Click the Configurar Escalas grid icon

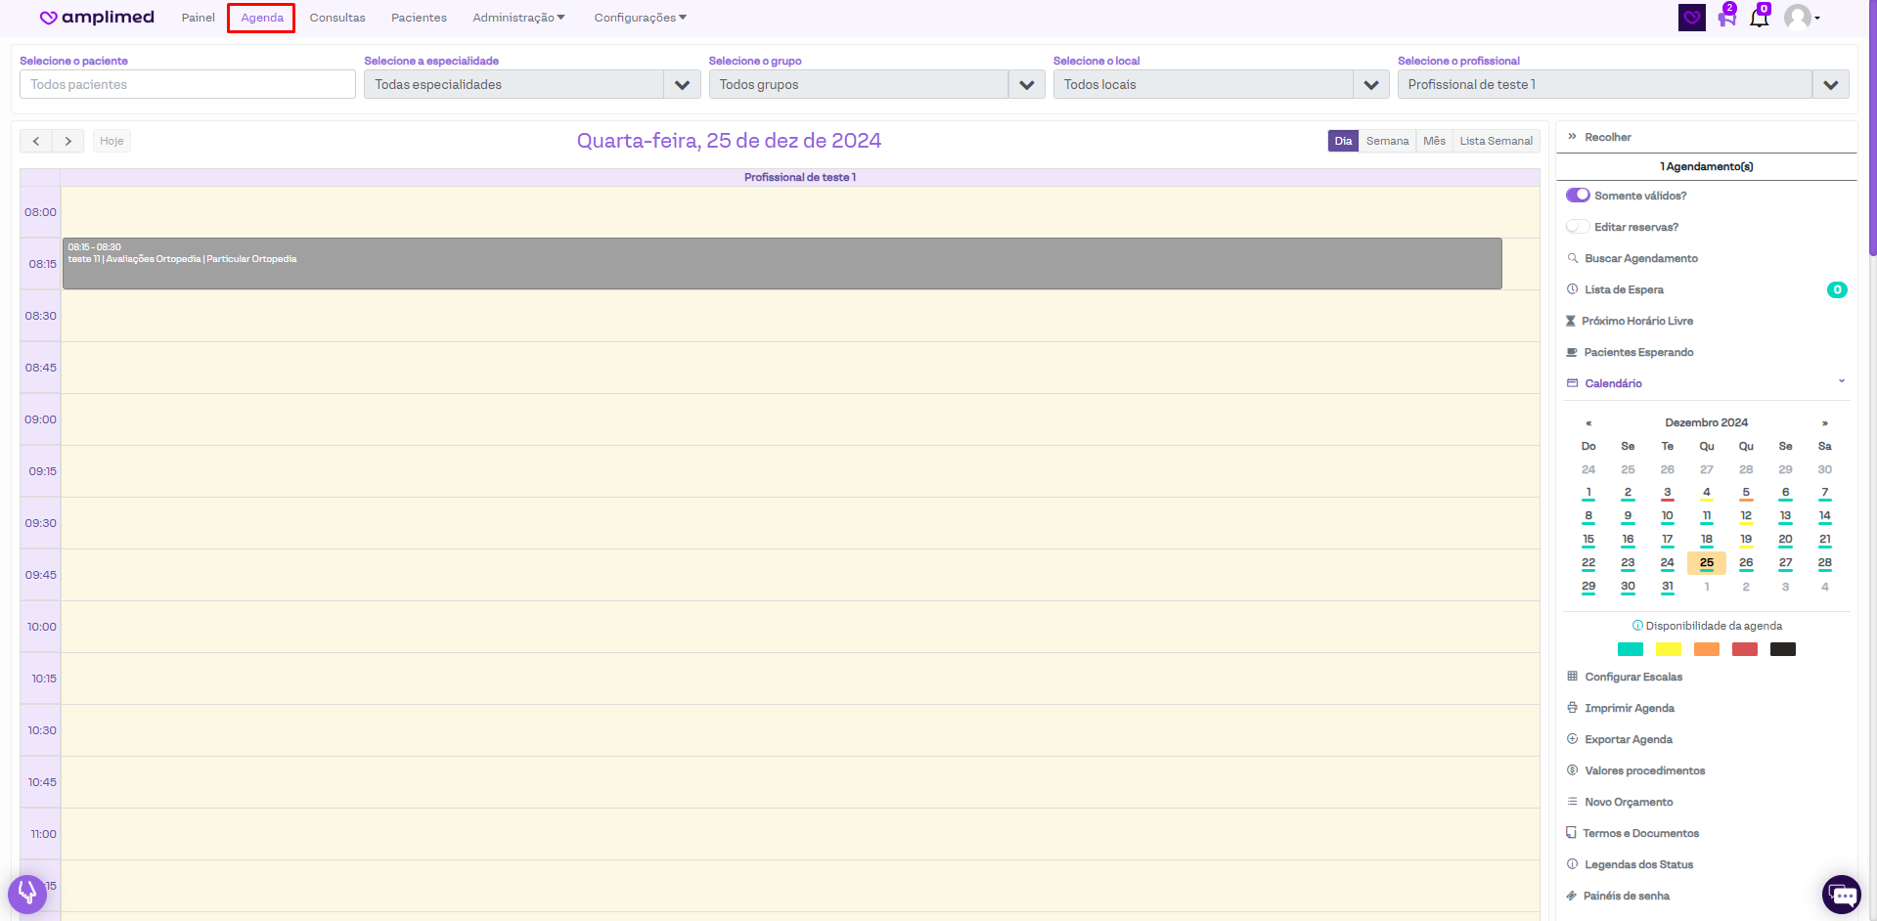pyautogui.click(x=1572, y=677)
